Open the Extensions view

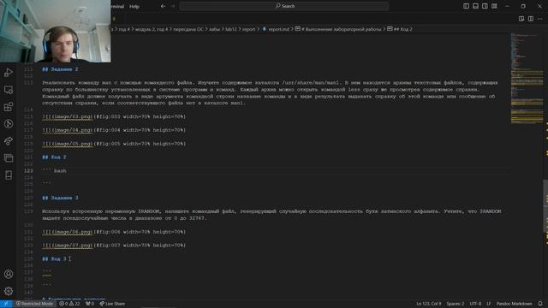point(9,107)
